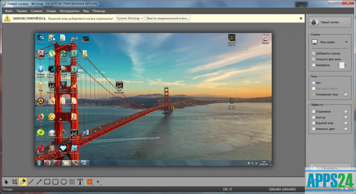The width and height of the screenshot is (356, 194).
Task: Open the line width size dropdown
Action: point(98,182)
